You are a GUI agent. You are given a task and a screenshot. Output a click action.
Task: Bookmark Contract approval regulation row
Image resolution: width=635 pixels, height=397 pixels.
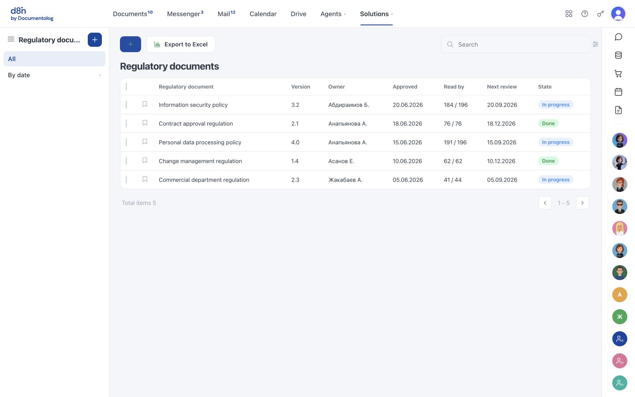[145, 123]
